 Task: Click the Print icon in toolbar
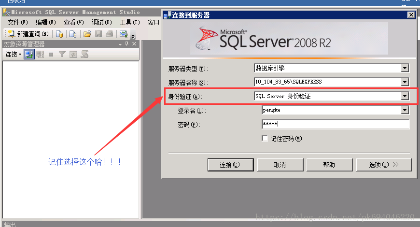pyautogui.click(x=110, y=34)
